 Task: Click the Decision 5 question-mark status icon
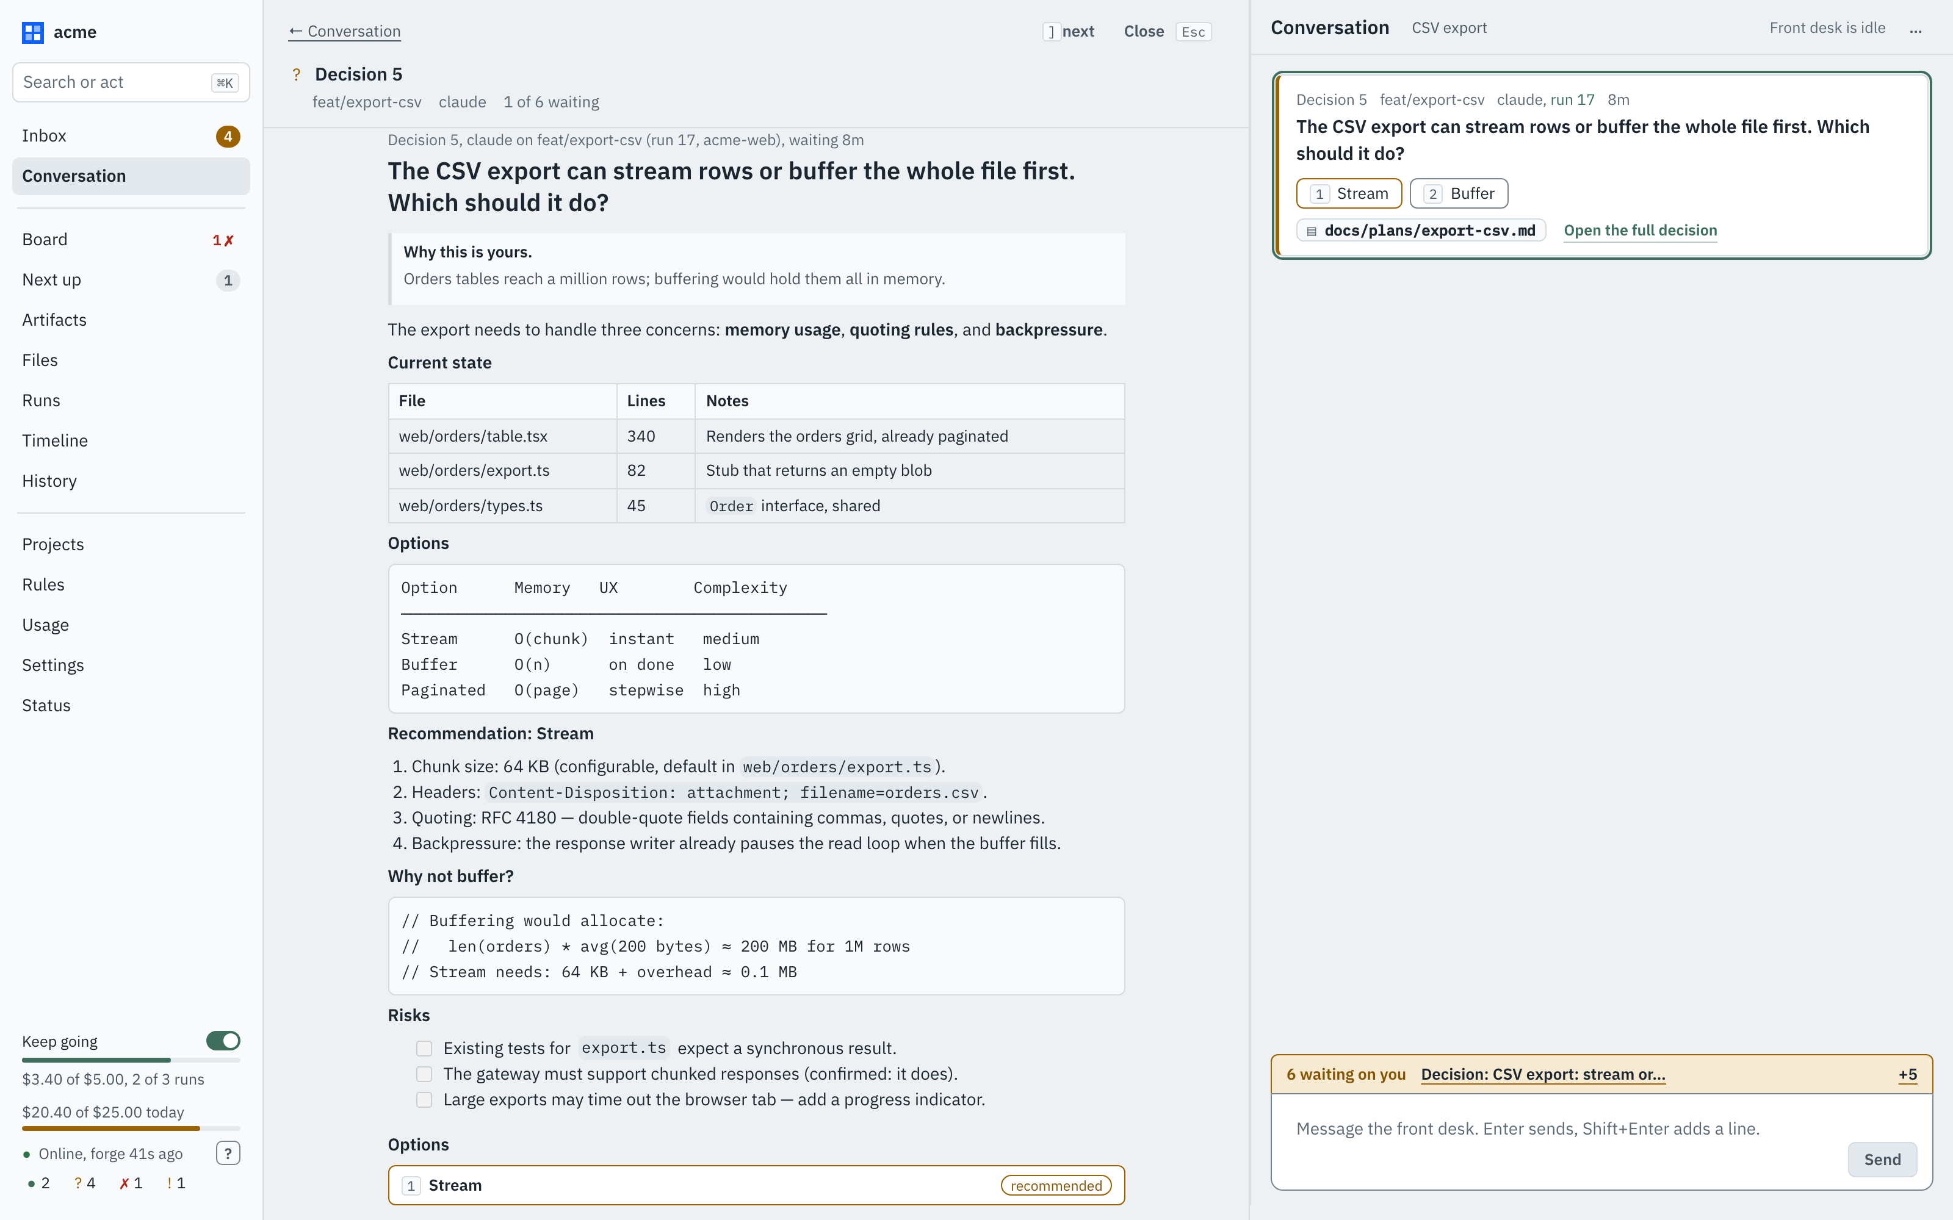296,74
